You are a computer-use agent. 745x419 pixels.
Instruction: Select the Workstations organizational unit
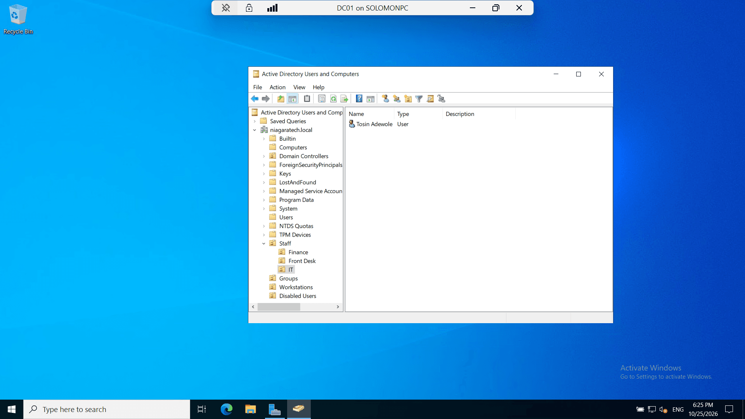click(x=296, y=287)
